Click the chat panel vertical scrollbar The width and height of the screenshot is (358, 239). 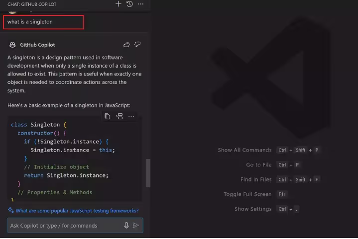point(148,173)
